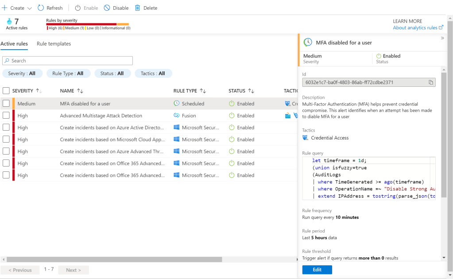Image resolution: width=453 pixels, height=279 pixels.
Task: Click into the Search rules field
Action: [x=67, y=61]
